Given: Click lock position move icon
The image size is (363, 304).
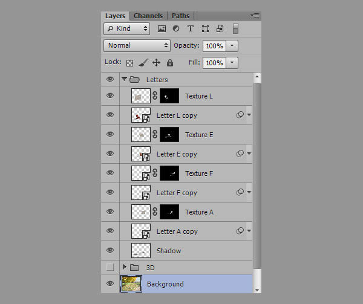Looking at the screenshot, I should 156,63.
